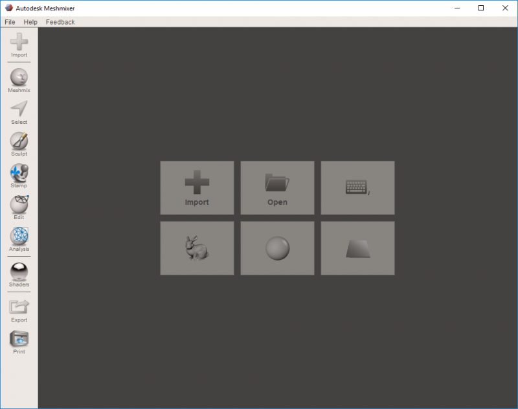Open the keyboard shortcuts tile

click(357, 188)
